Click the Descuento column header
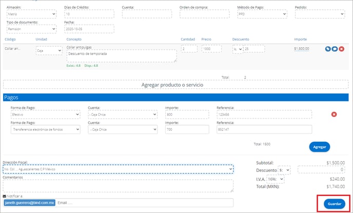 241,39
